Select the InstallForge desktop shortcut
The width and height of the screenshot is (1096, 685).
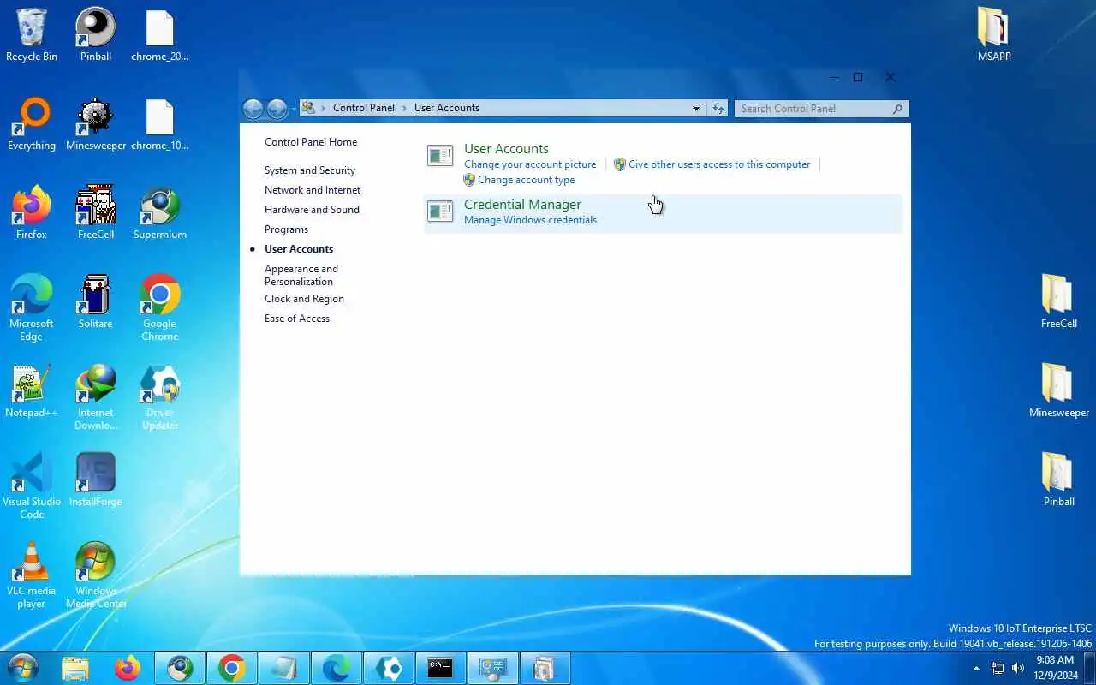pyautogui.click(x=96, y=480)
